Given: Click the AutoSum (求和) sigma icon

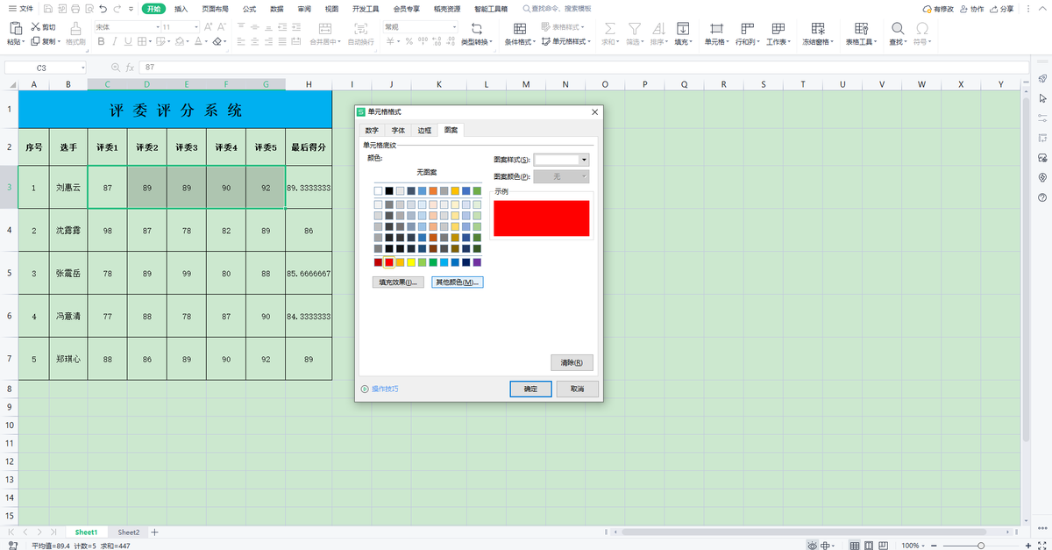Looking at the screenshot, I should pyautogui.click(x=609, y=28).
